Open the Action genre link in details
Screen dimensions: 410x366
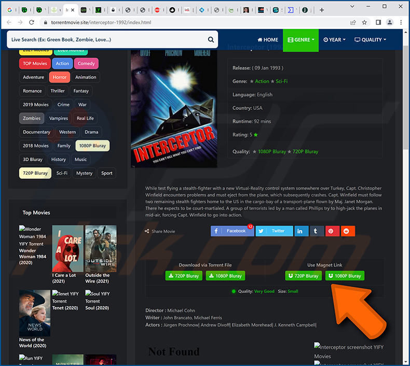point(262,81)
